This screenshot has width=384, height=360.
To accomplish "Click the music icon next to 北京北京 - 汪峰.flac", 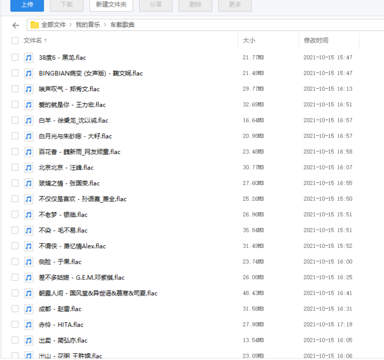I will tap(28, 167).
